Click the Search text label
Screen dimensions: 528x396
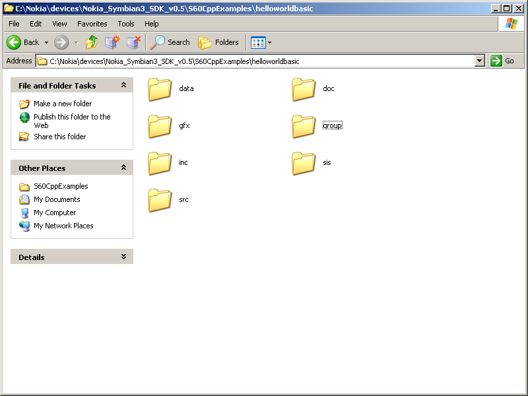pos(179,42)
